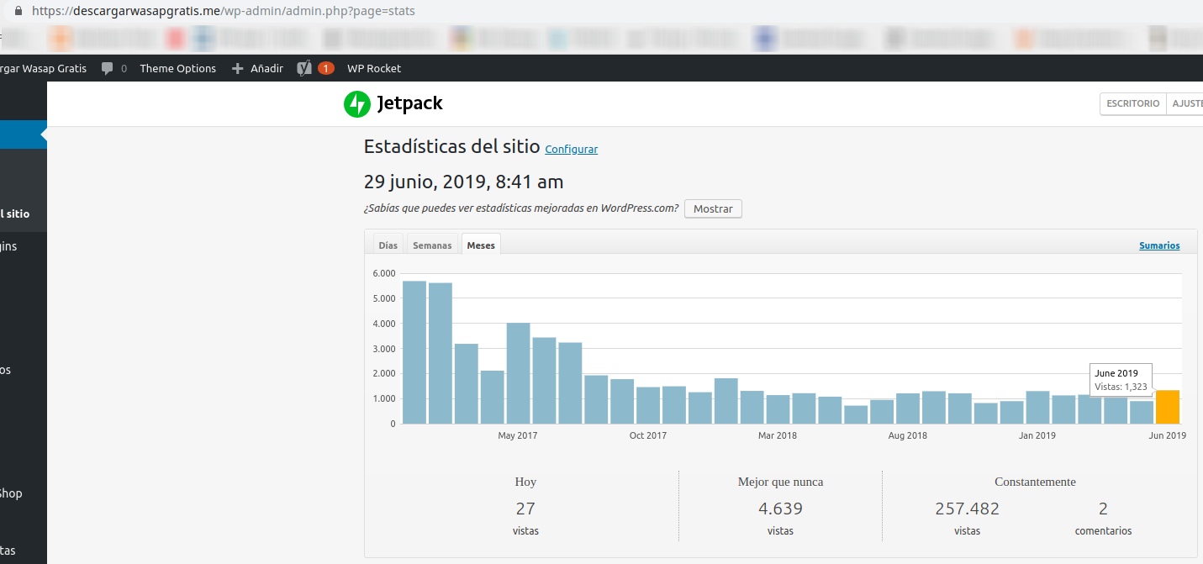Click the Shop item in the sidebar

point(11,493)
